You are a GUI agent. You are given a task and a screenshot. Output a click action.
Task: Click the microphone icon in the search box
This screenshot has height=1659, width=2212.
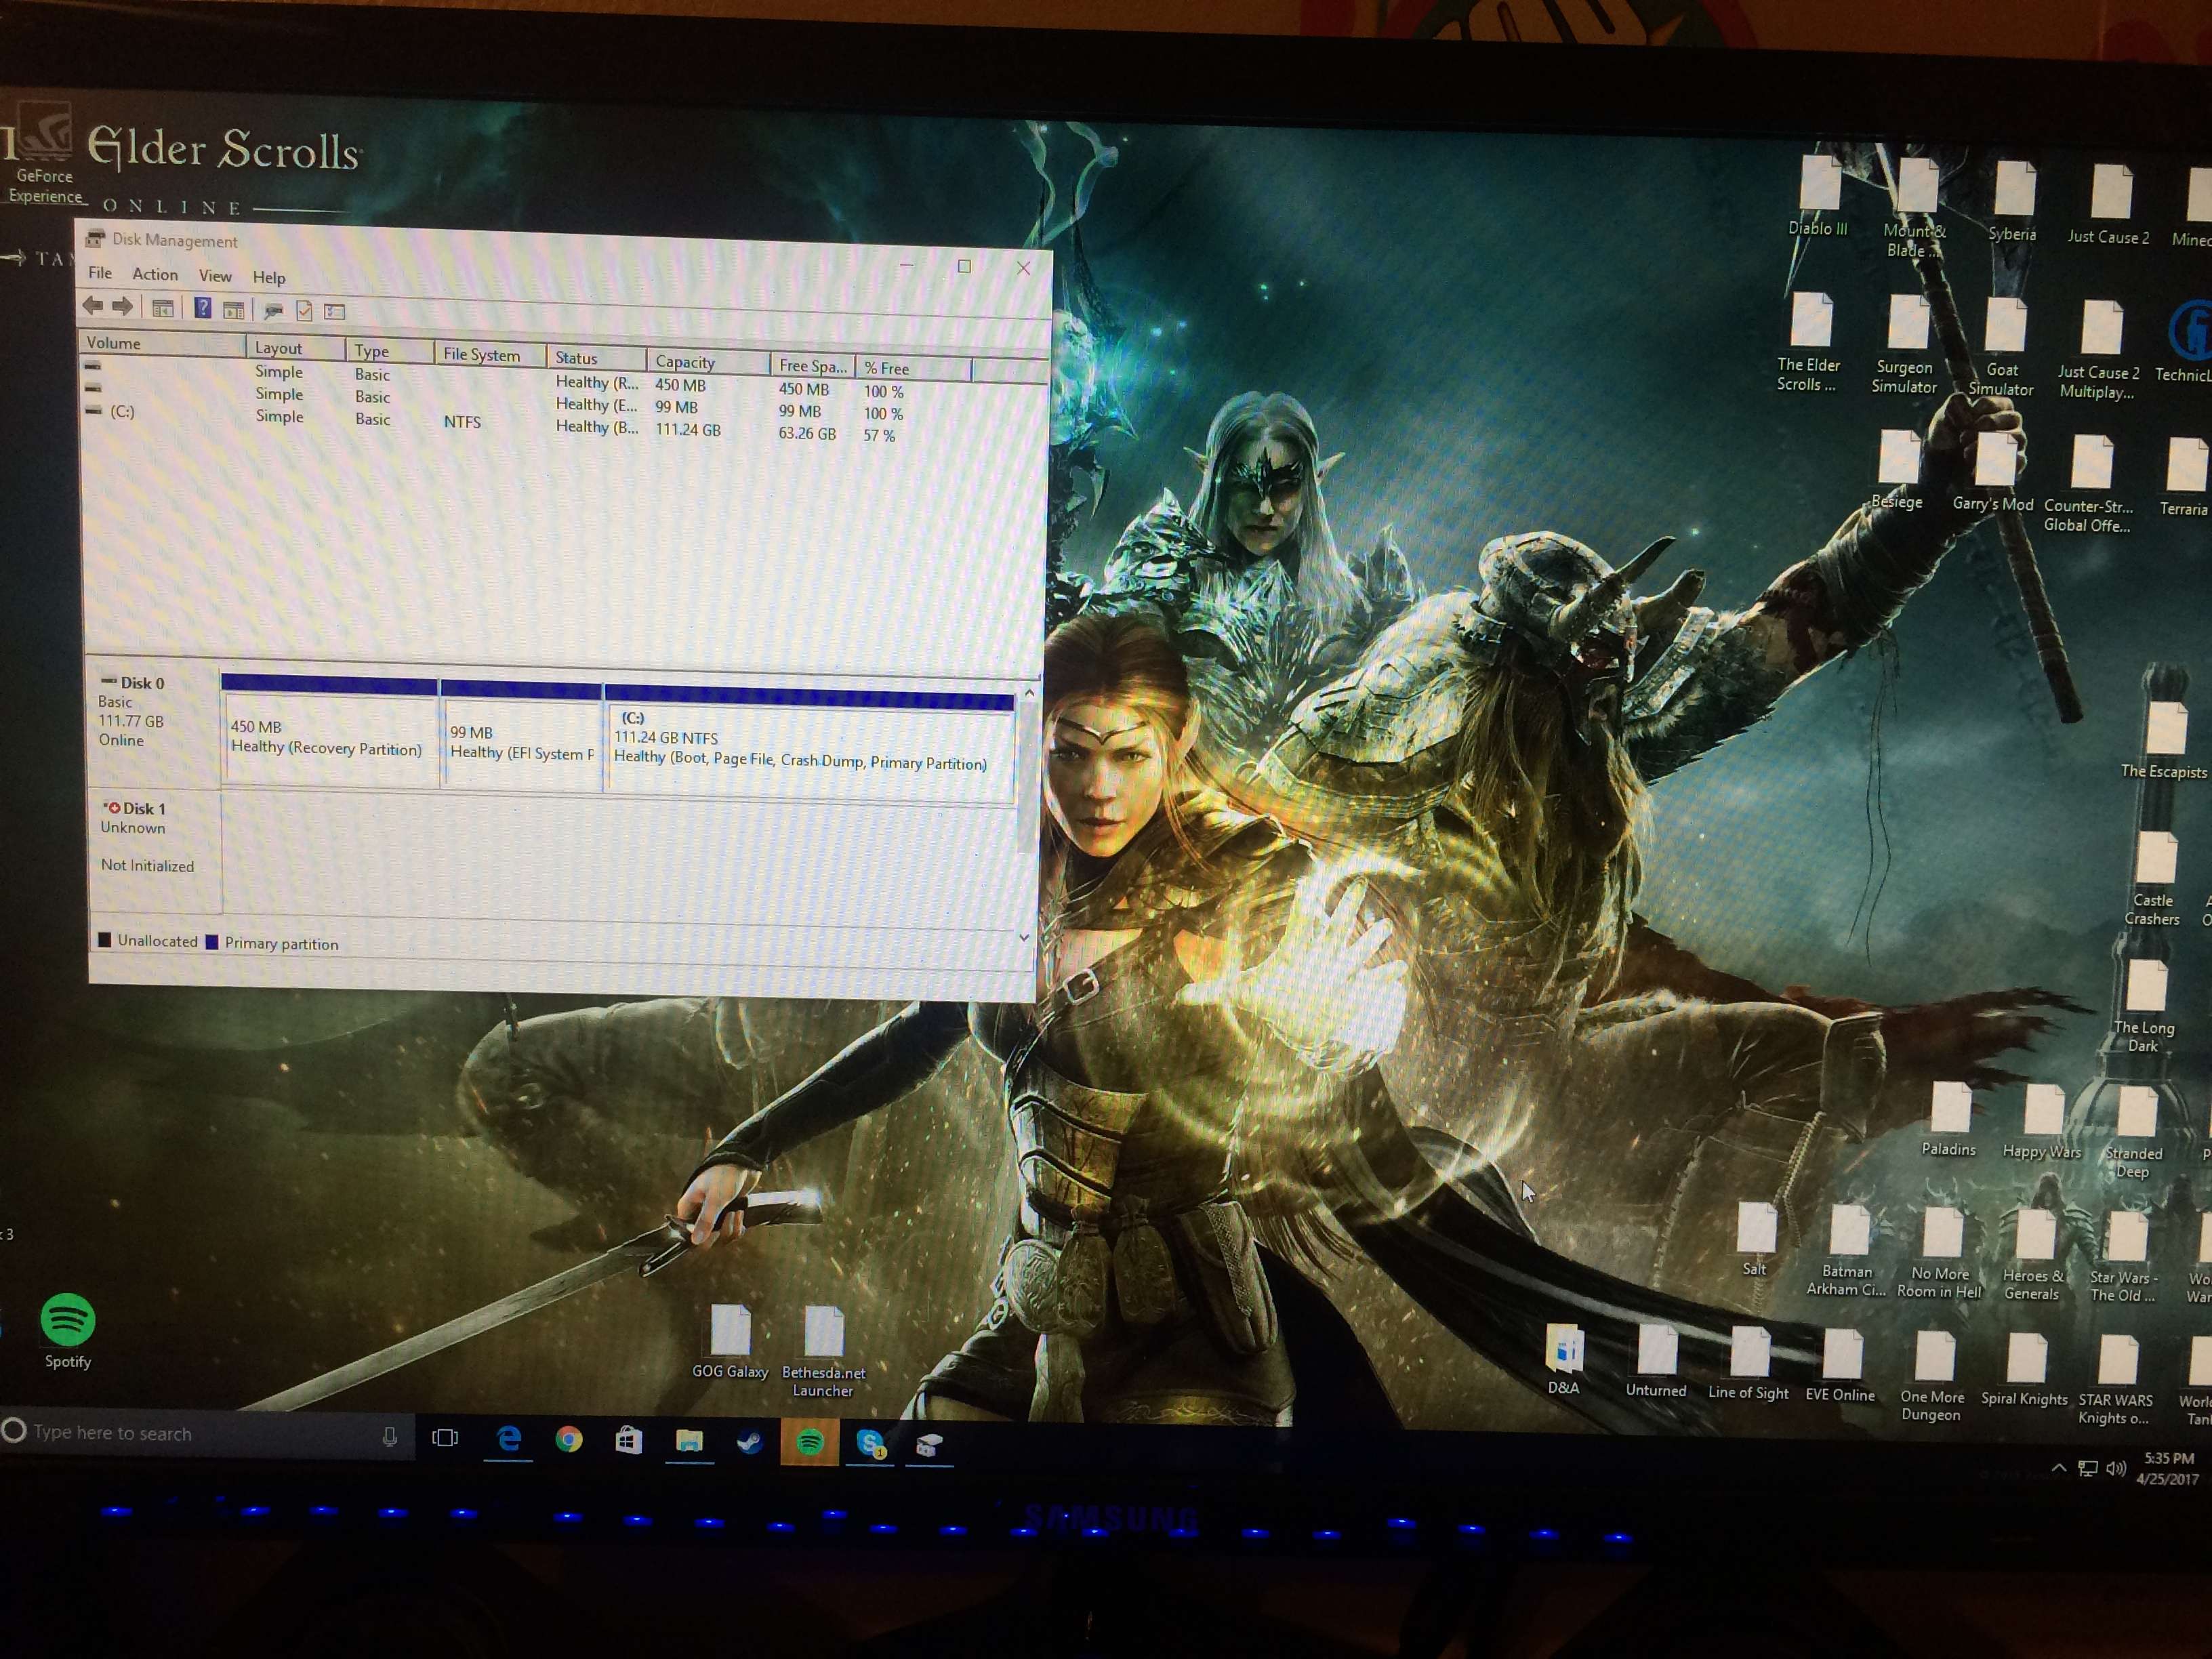[x=390, y=1437]
